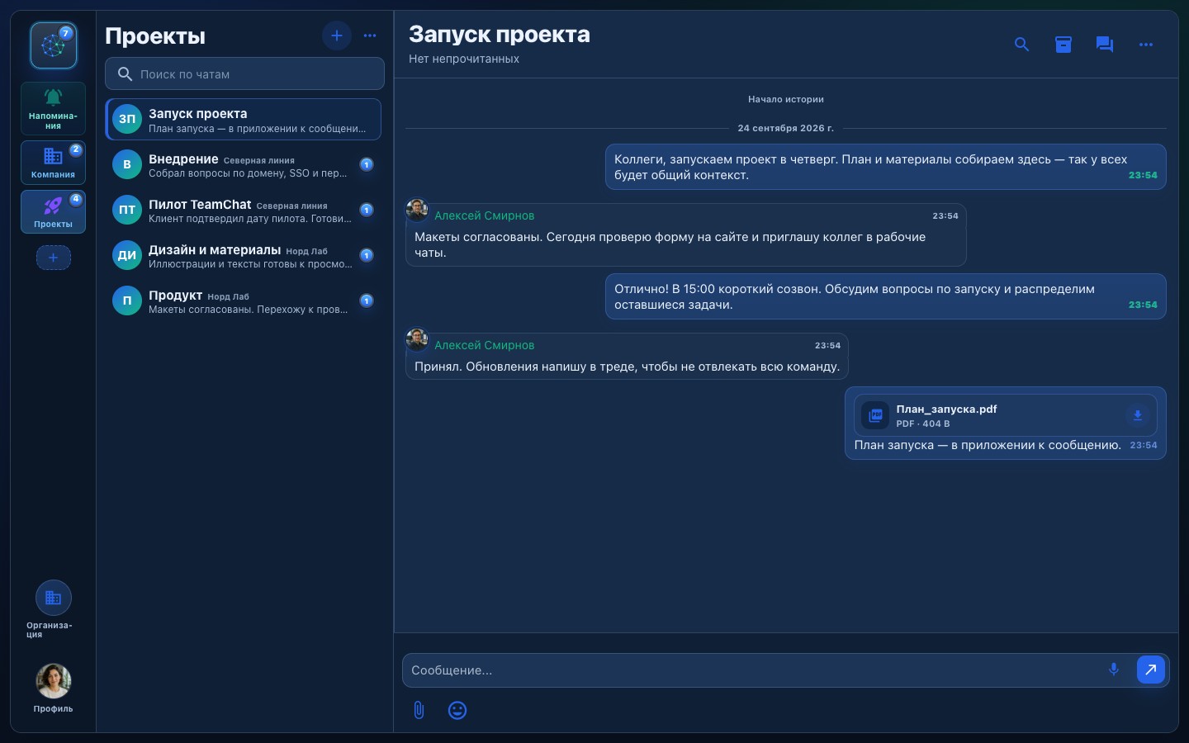Click the unread badge on the Внедрение chat

pos(367,164)
